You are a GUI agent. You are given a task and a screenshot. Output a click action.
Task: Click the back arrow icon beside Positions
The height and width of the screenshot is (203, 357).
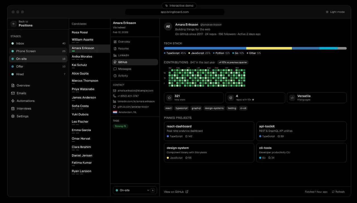[14, 24]
